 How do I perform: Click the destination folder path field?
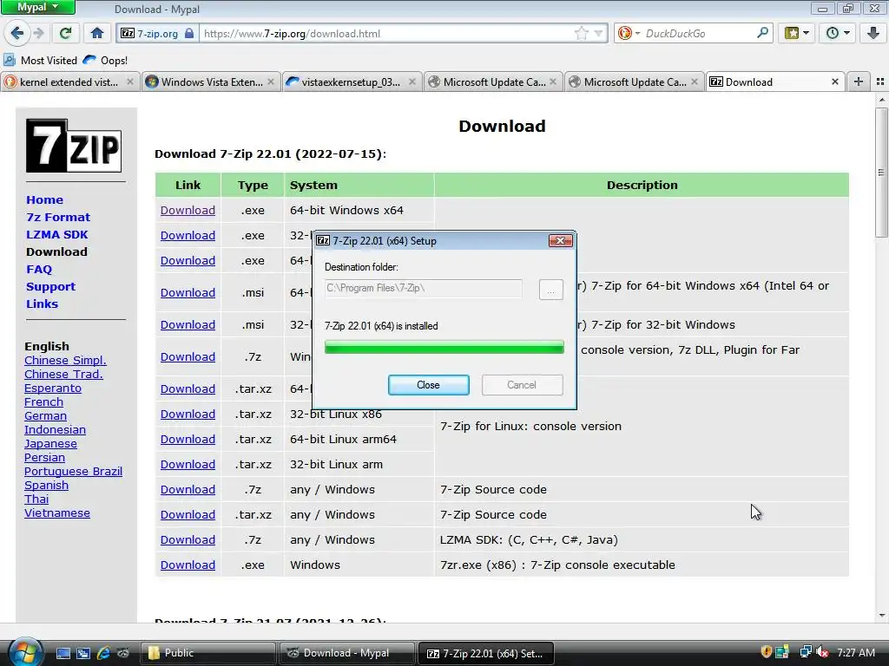(423, 288)
